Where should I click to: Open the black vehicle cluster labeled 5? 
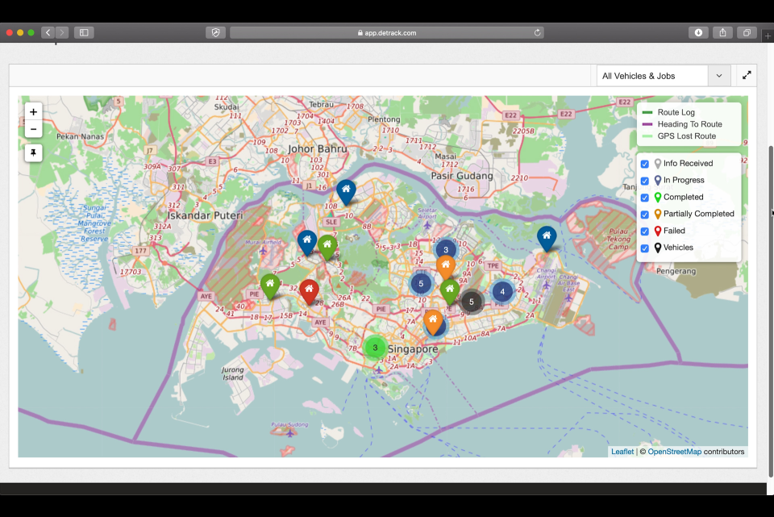pyautogui.click(x=472, y=302)
